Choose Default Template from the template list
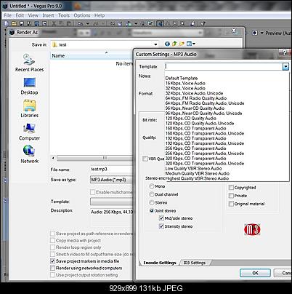Screen dimensions: 292x294 coord(182,78)
